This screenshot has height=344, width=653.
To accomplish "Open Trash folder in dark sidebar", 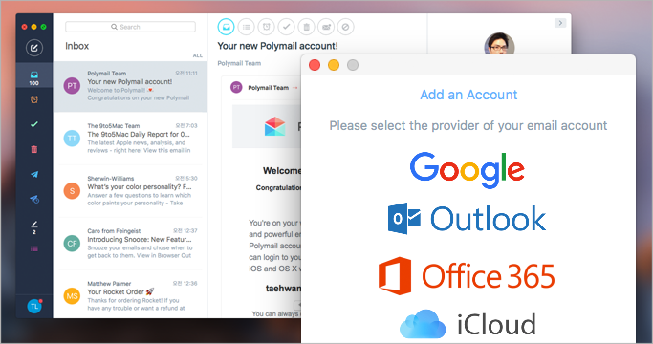I will [34, 149].
